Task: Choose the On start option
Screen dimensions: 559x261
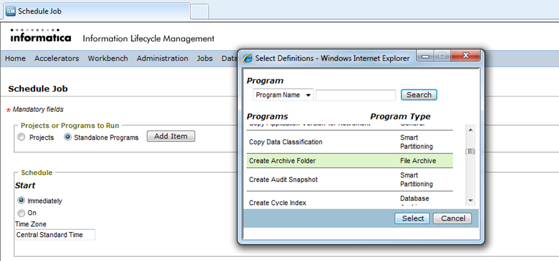Action: [21, 213]
